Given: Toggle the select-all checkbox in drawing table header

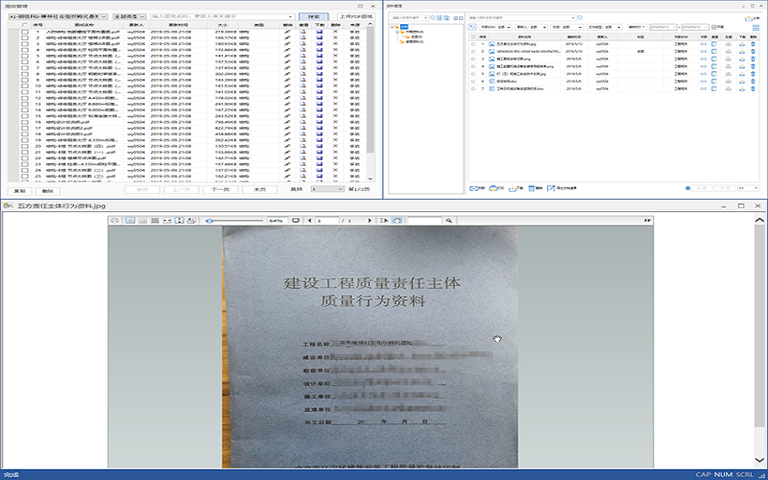Looking at the screenshot, I should (x=25, y=25).
